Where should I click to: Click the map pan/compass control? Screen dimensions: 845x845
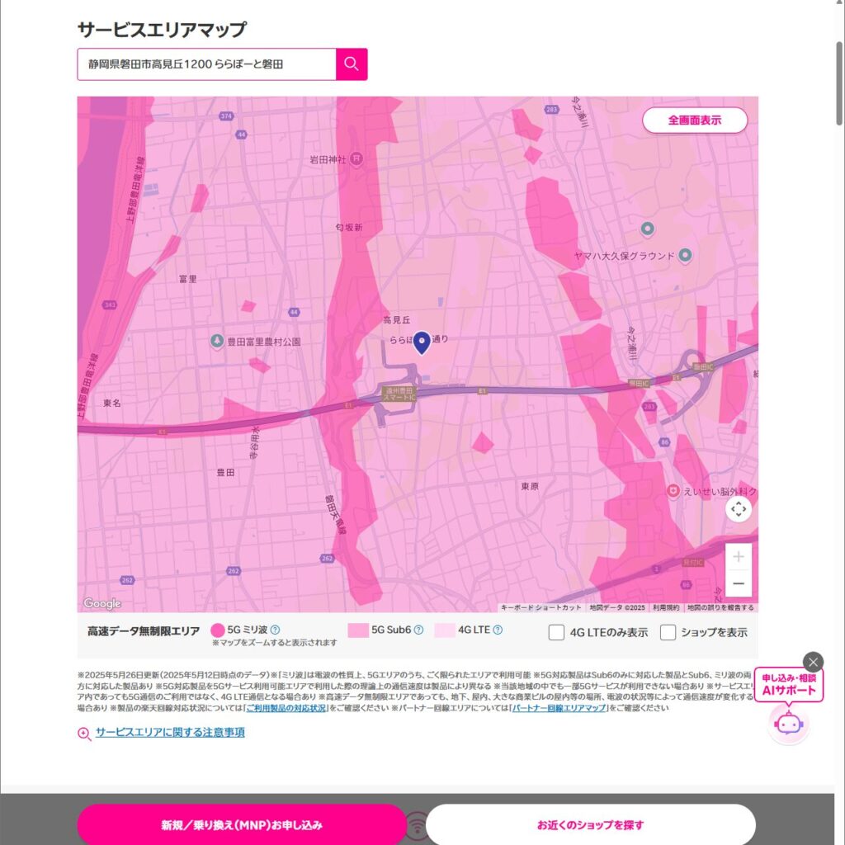coord(739,509)
